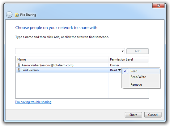The height and width of the screenshot is (126, 170).
Task: Click the back arrow navigation button
Action: (9, 14)
